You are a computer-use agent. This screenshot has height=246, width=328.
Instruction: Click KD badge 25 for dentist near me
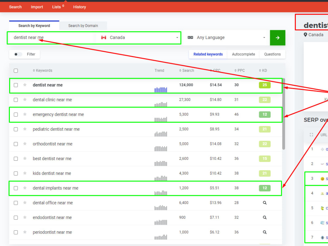click(x=265, y=85)
